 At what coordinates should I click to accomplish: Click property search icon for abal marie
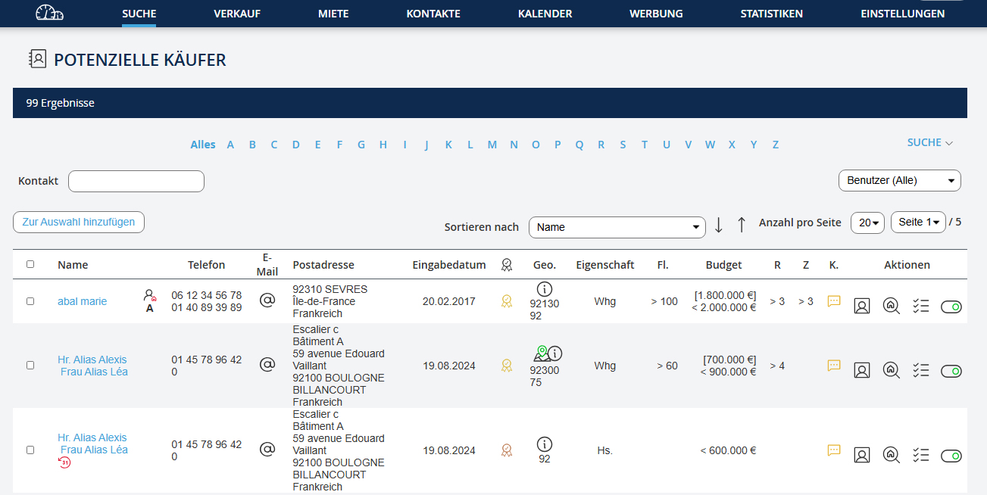[892, 306]
